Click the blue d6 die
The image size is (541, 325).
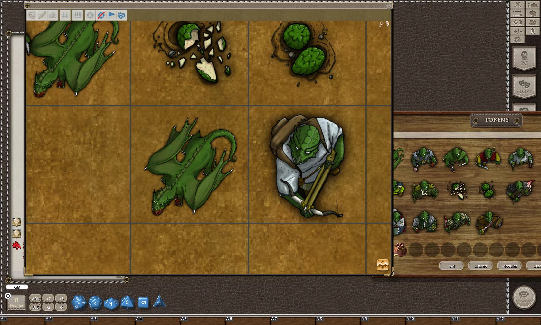[143, 302]
